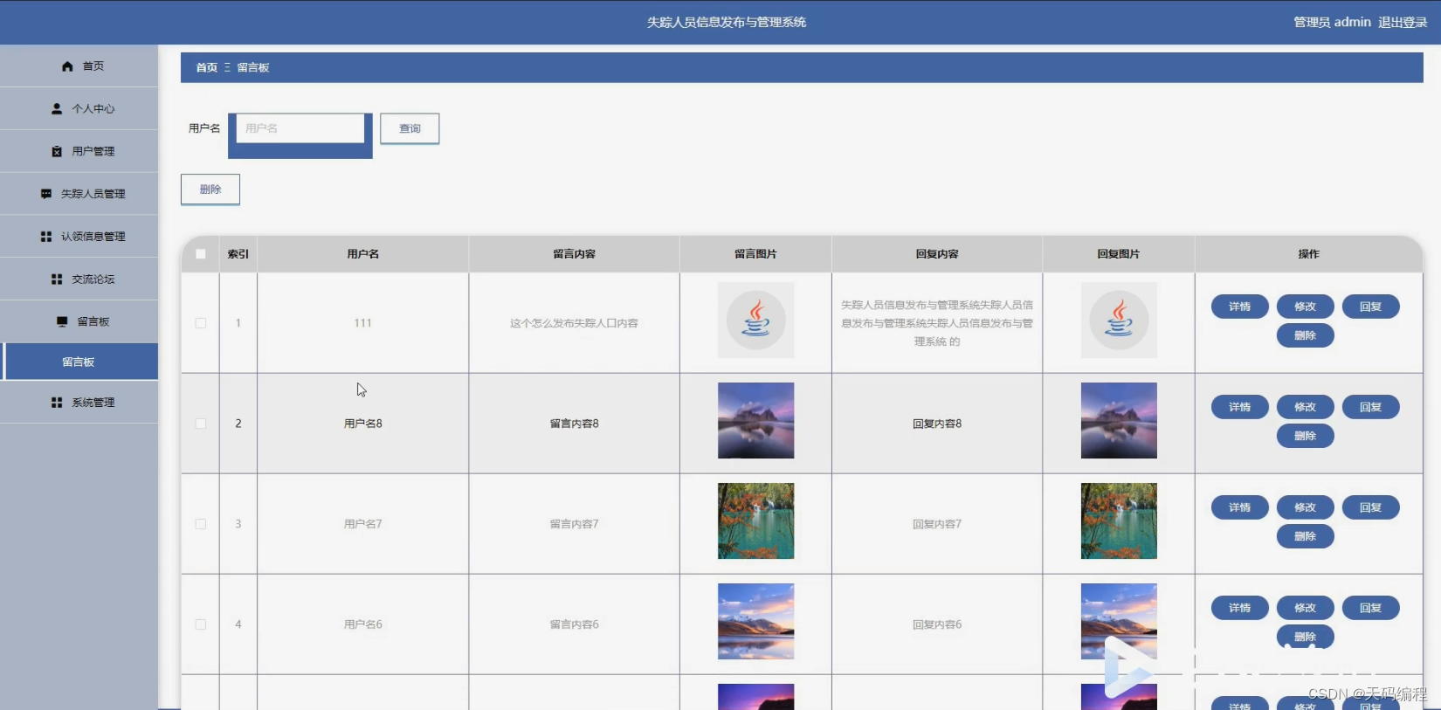Check the checkbox for row 1

(201, 323)
